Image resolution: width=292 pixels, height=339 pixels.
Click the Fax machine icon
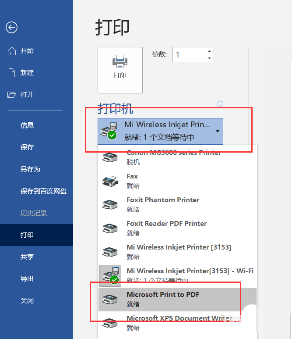point(110,181)
